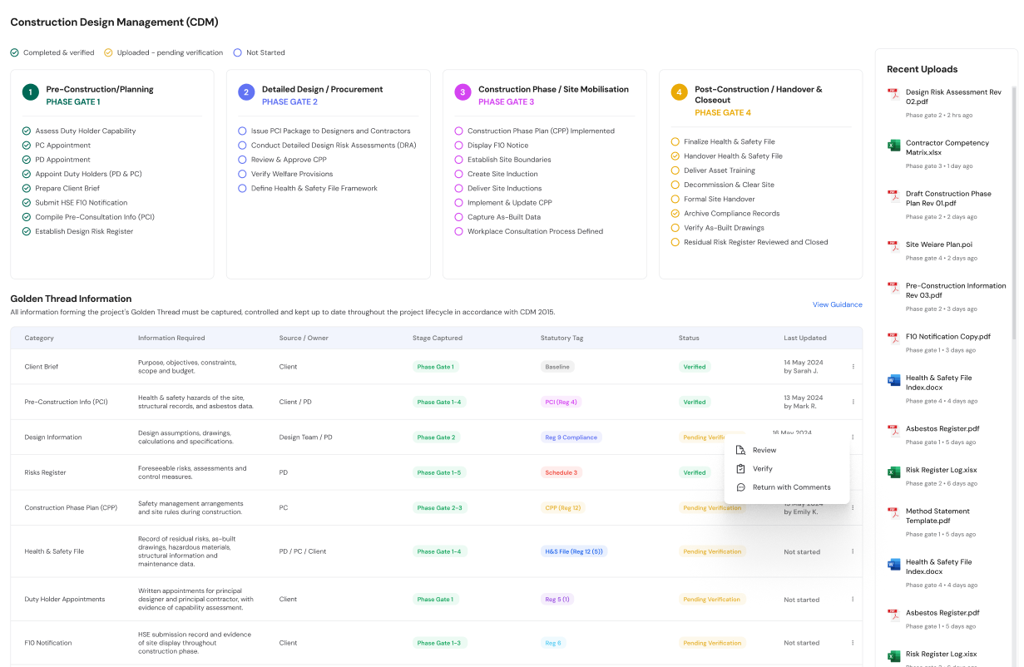Image resolution: width=1024 pixels, height=667 pixels.
Task: Click the Phase Gate 2-3 stage tag
Action: click(440, 507)
